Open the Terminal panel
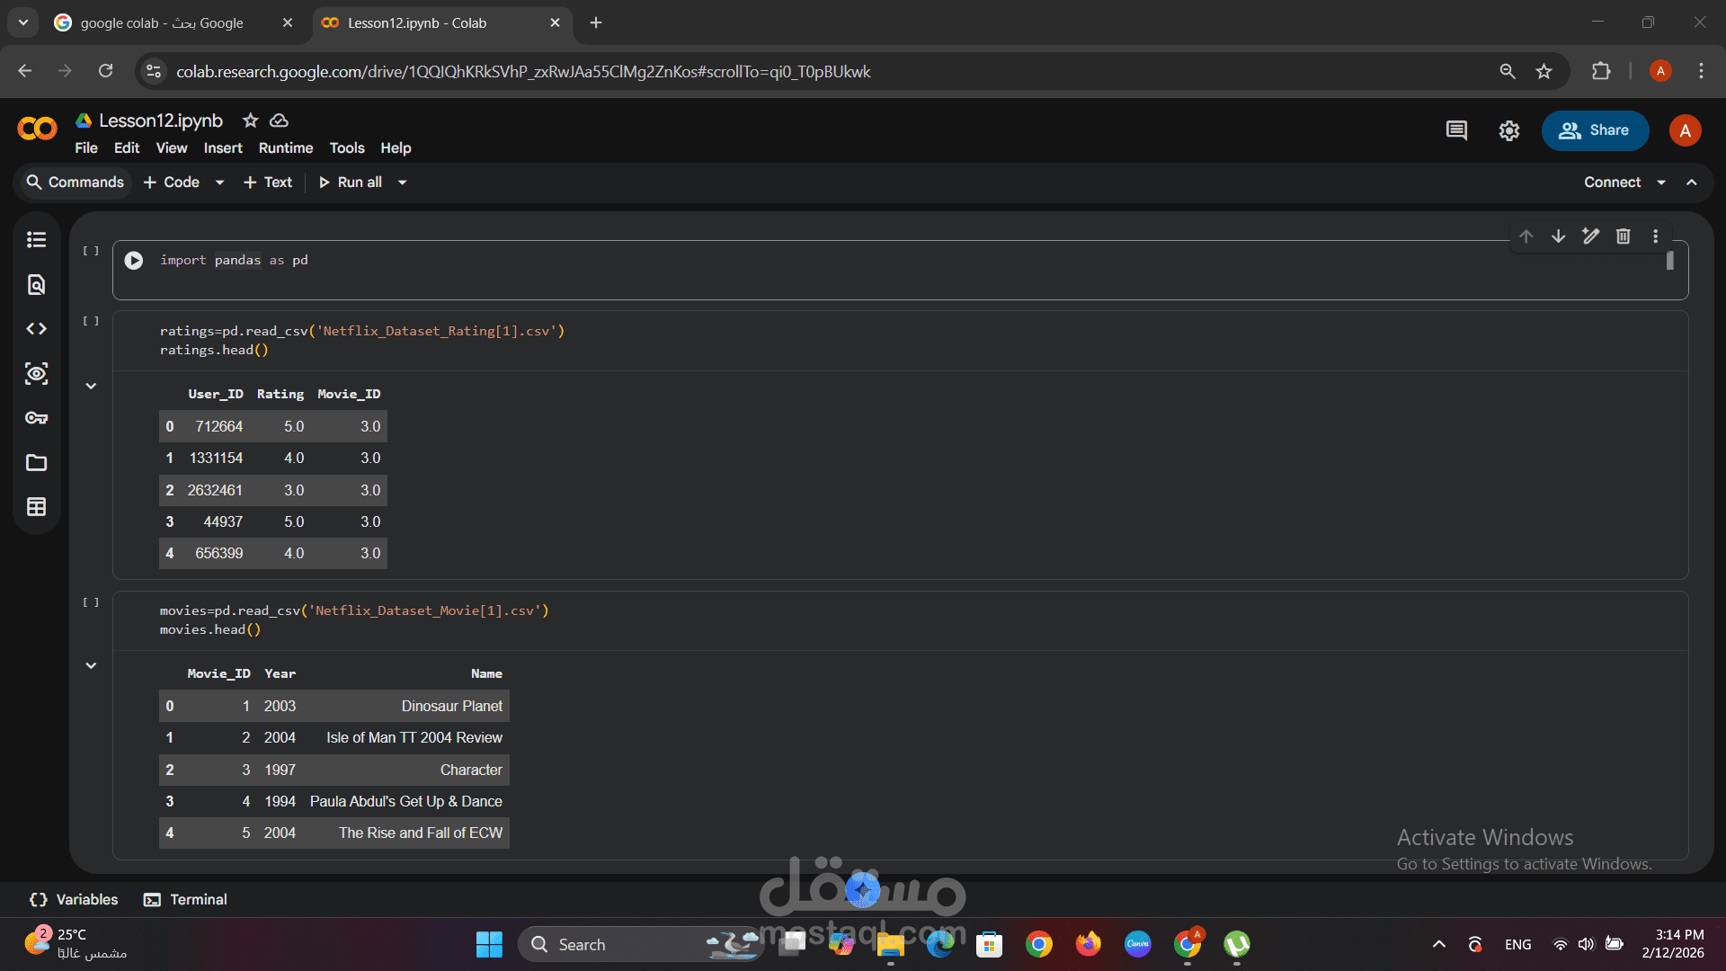1726x971 pixels. (186, 900)
